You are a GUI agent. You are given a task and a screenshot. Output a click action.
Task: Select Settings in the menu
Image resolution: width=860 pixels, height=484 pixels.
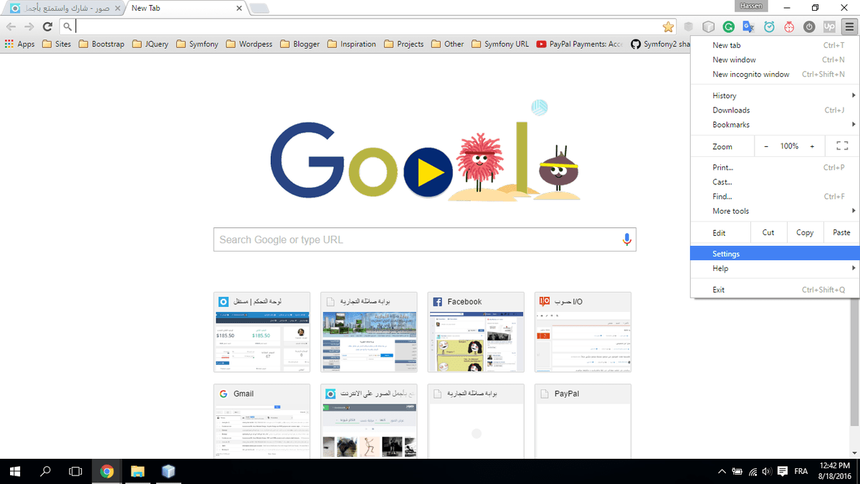pyautogui.click(x=775, y=254)
